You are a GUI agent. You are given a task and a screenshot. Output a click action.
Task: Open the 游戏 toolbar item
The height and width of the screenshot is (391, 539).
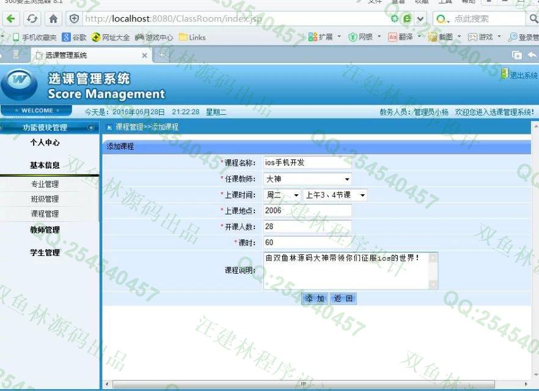point(485,37)
